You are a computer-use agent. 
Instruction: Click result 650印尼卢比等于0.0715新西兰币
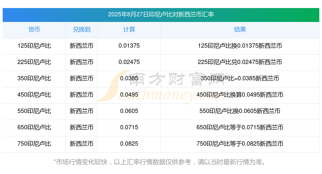240,127
